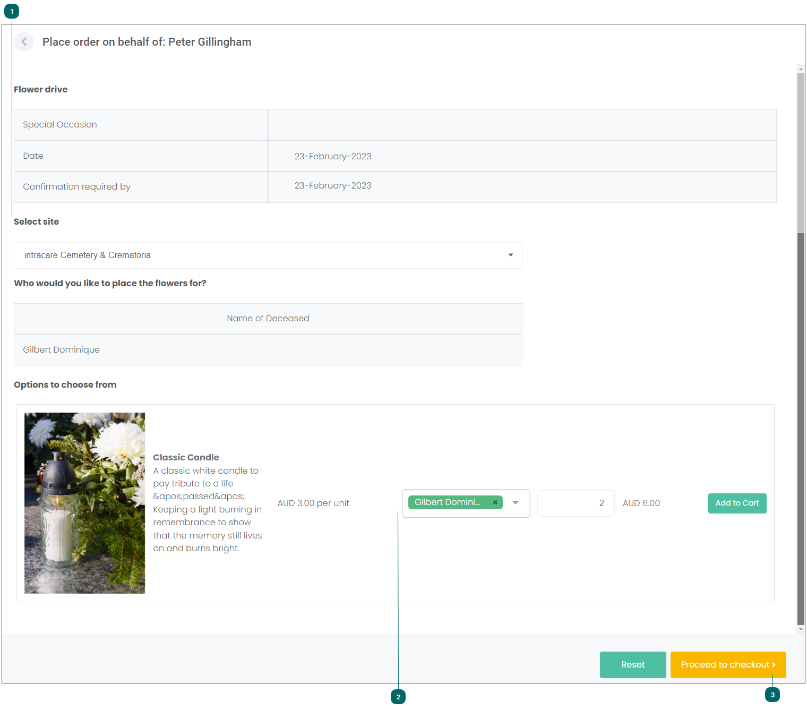Click annotation marker number 1
The height and width of the screenshot is (710, 807).
pyautogui.click(x=12, y=11)
